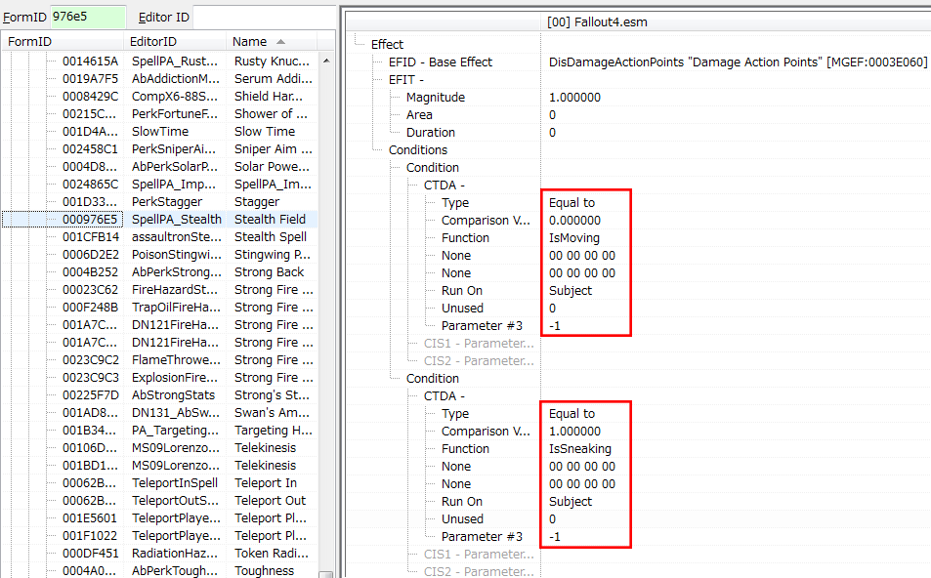This screenshot has width=931, height=578.
Task: Select the PerkFortuneF Shower of record
Action: [x=159, y=114]
